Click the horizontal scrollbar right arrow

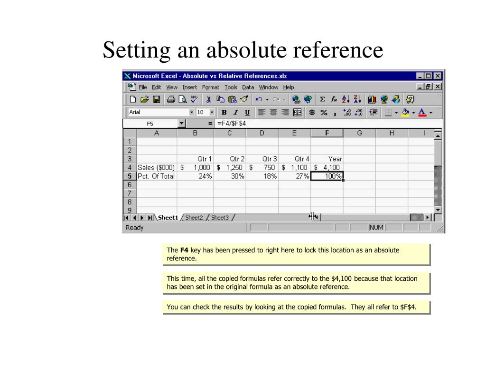click(428, 217)
